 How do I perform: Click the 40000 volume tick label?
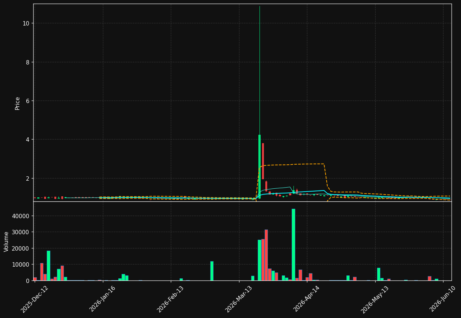pyautogui.click(x=21, y=216)
